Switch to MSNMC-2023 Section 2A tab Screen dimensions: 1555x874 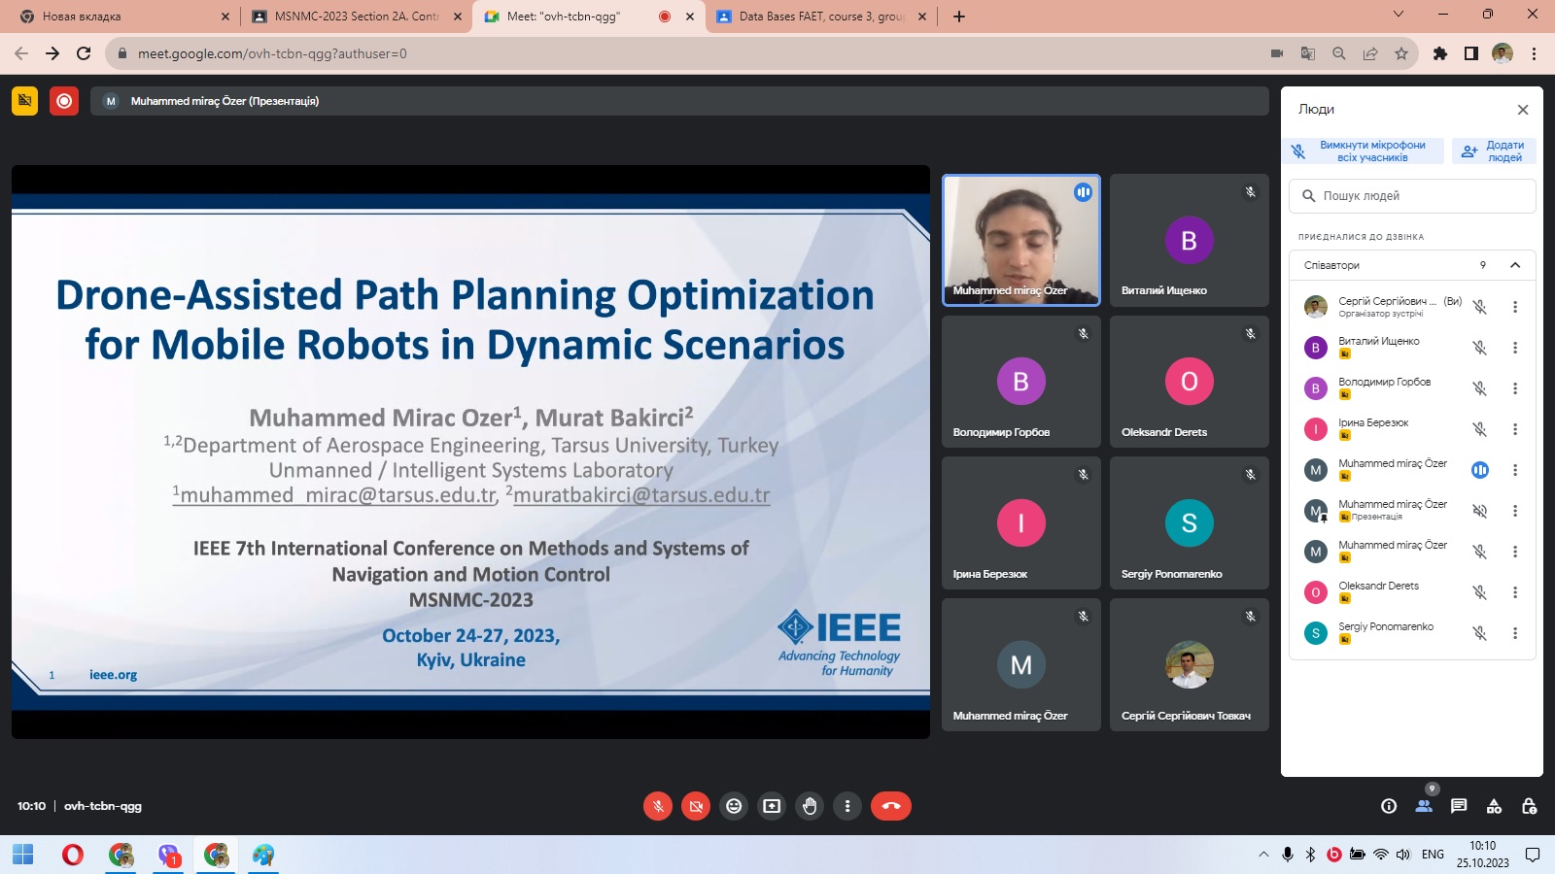(x=356, y=17)
